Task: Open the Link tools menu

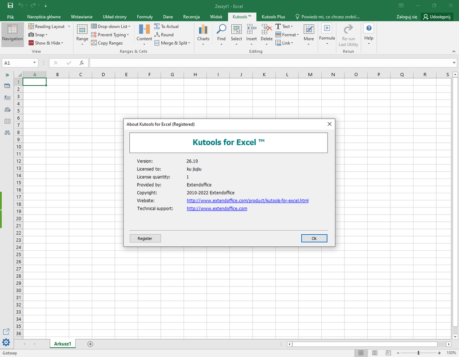Action: pyautogui.click(x=284, y=43)
